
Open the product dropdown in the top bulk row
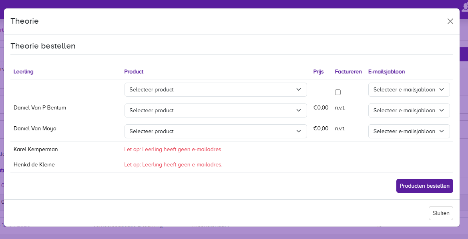215,90
